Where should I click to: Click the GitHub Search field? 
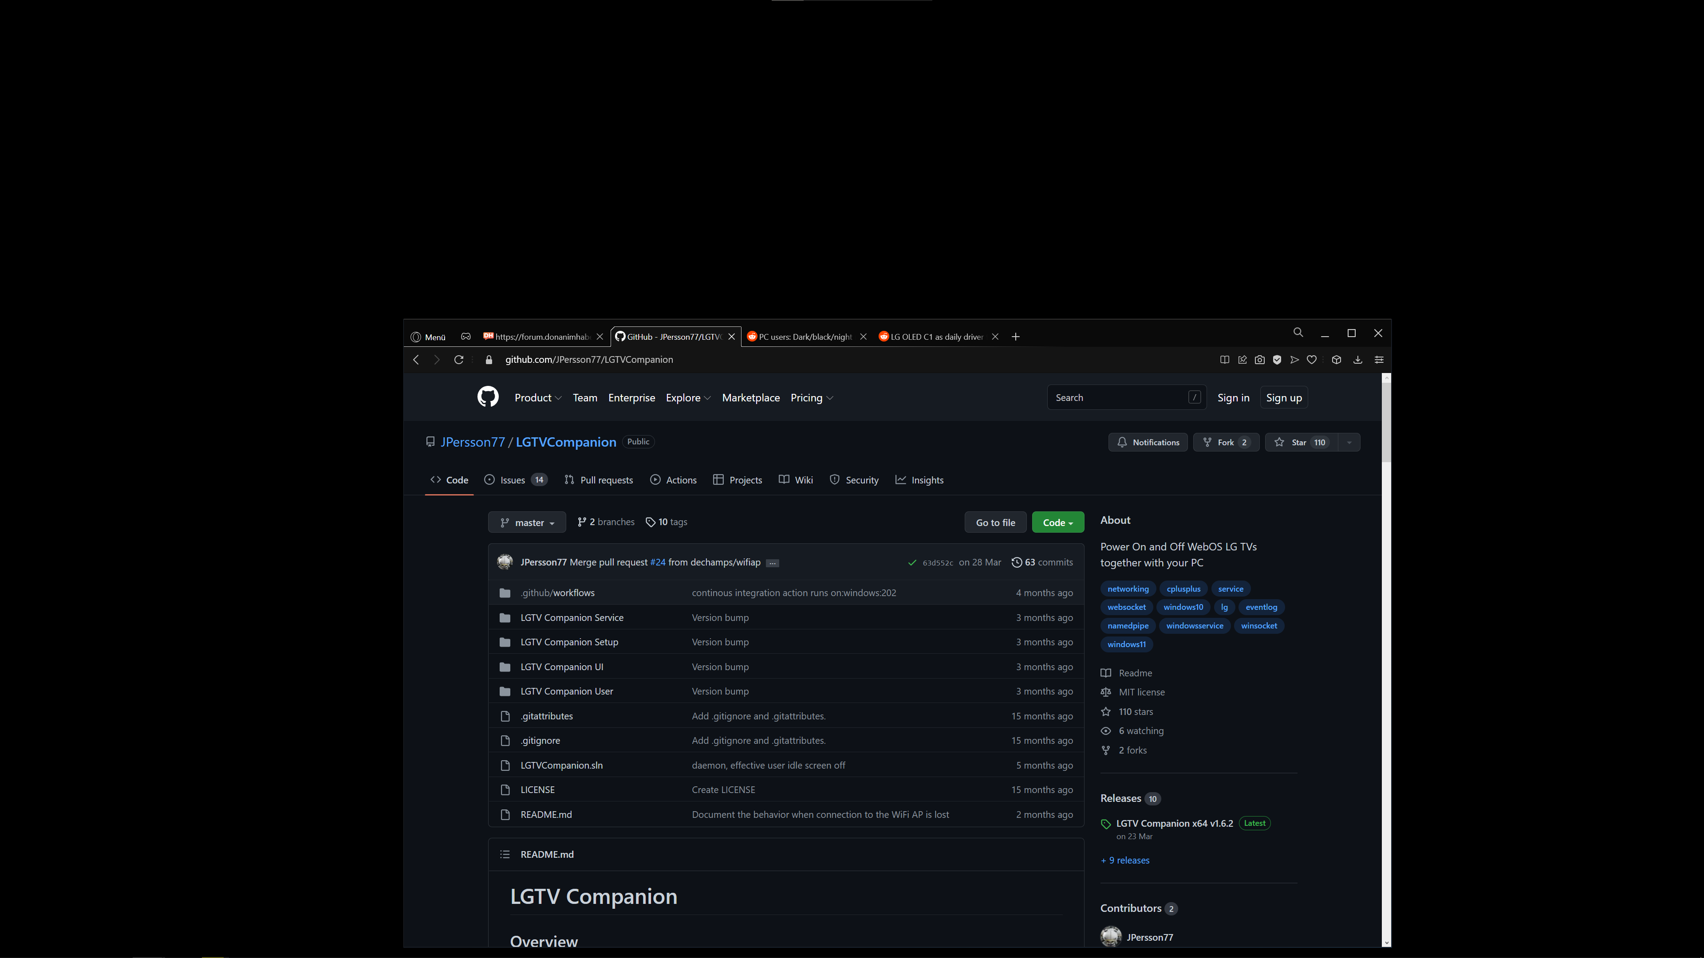click(1127, 397)
